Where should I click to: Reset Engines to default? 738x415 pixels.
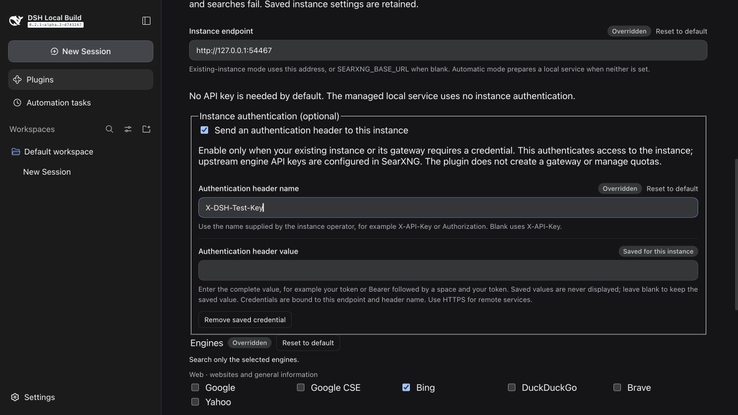[x=308, y=343]
